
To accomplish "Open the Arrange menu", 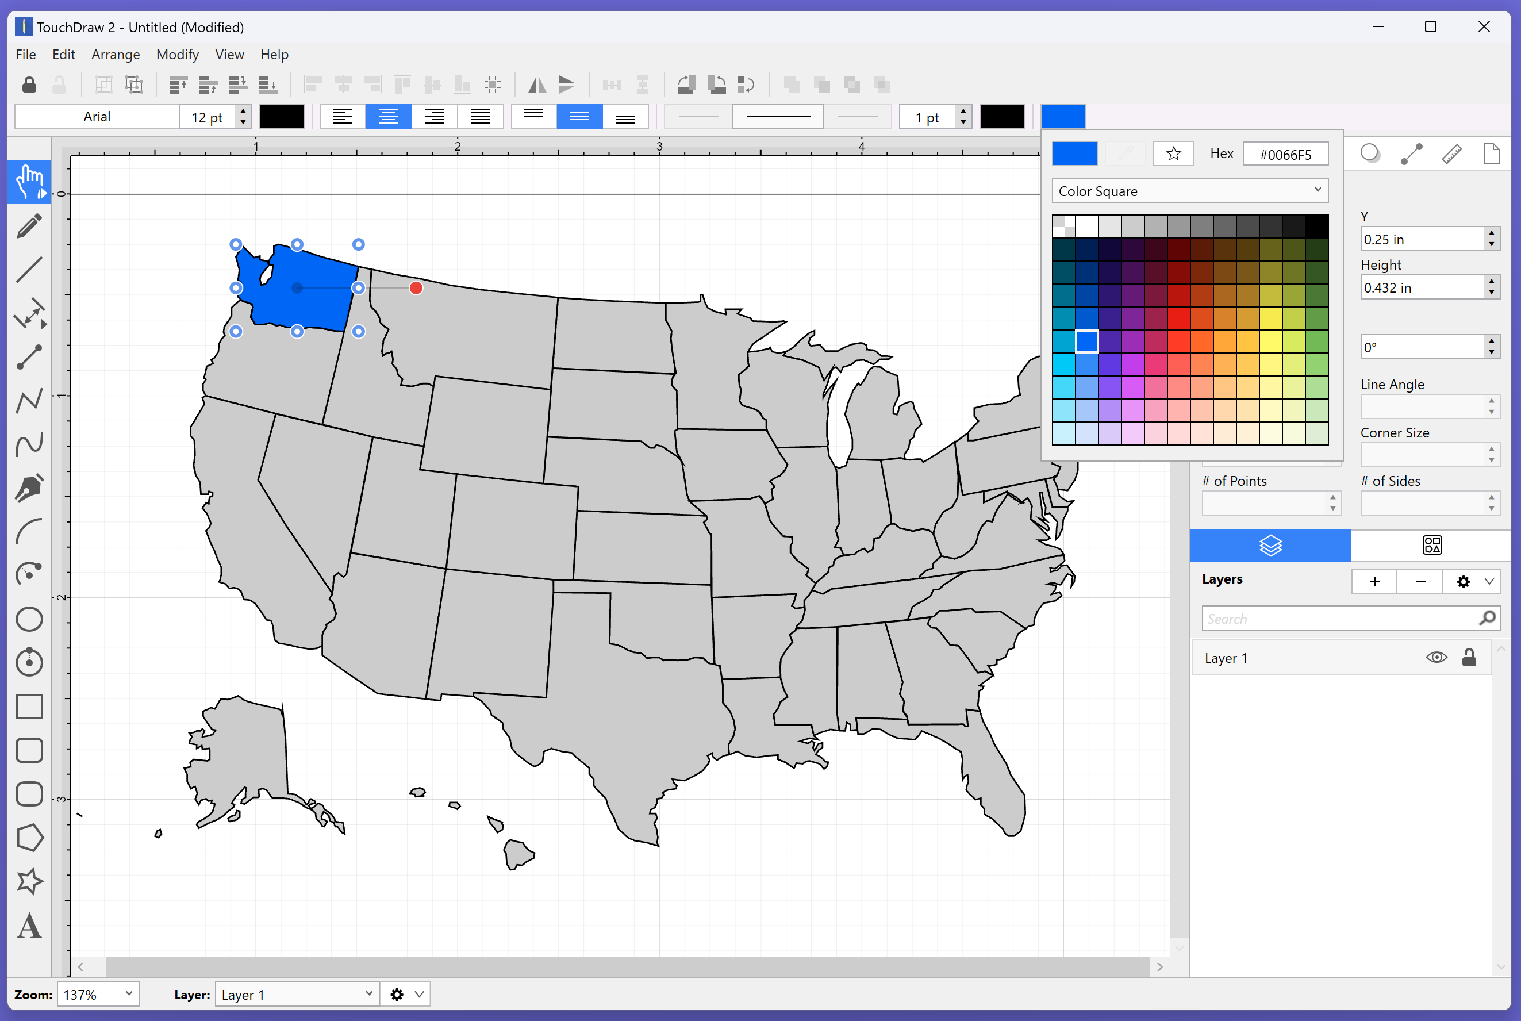I will pyautogui.click(x=115, y=53).
